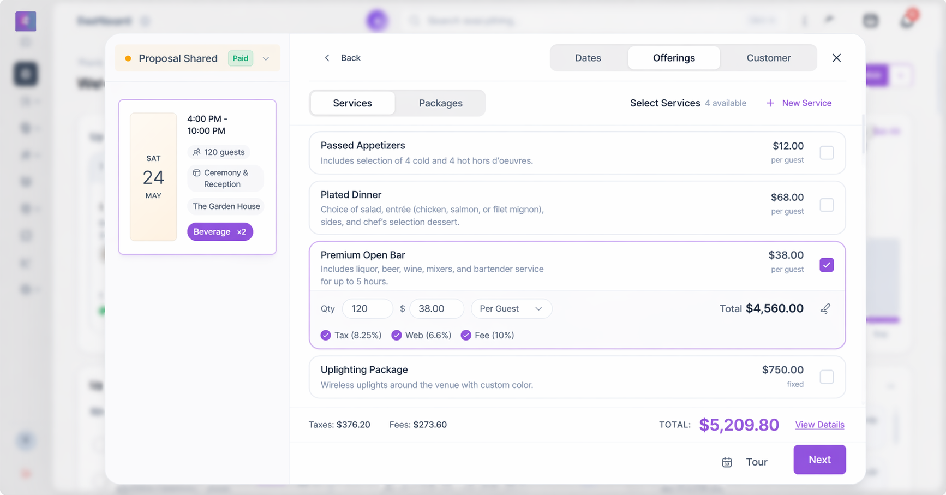Click the Back button label
946x495 pixels.
point(350,58)
